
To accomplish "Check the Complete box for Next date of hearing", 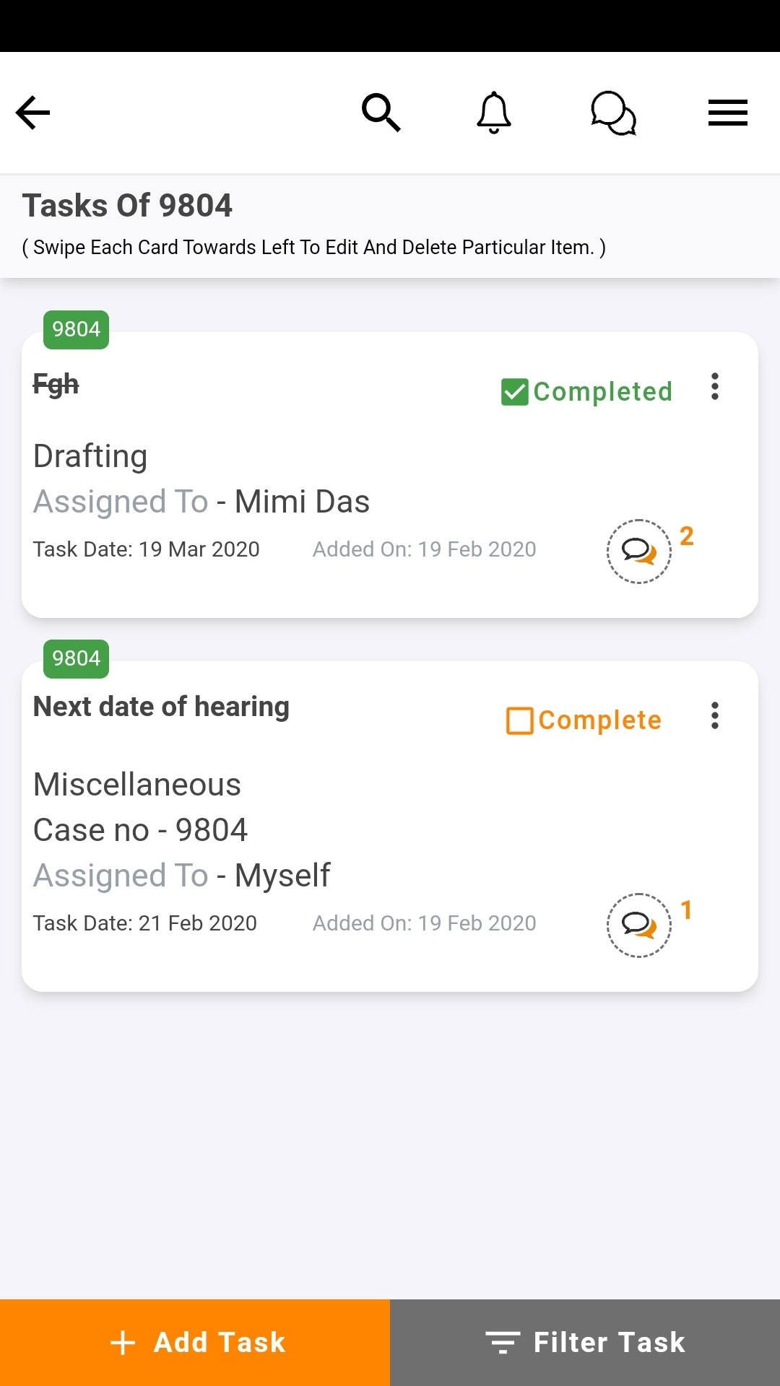I will pyautogui.click(x=520, y=720).
